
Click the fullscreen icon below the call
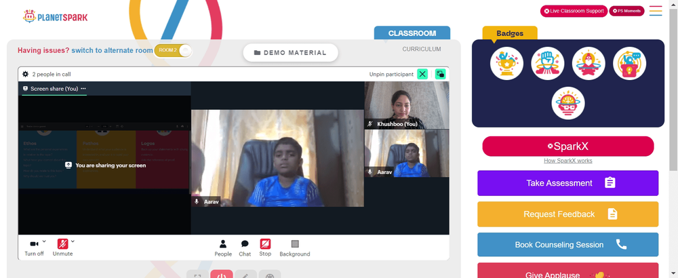tap(197, 274)
